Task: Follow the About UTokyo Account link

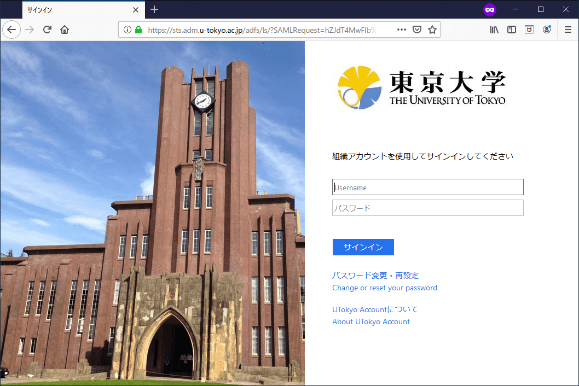Action: (x=370, y=321)
